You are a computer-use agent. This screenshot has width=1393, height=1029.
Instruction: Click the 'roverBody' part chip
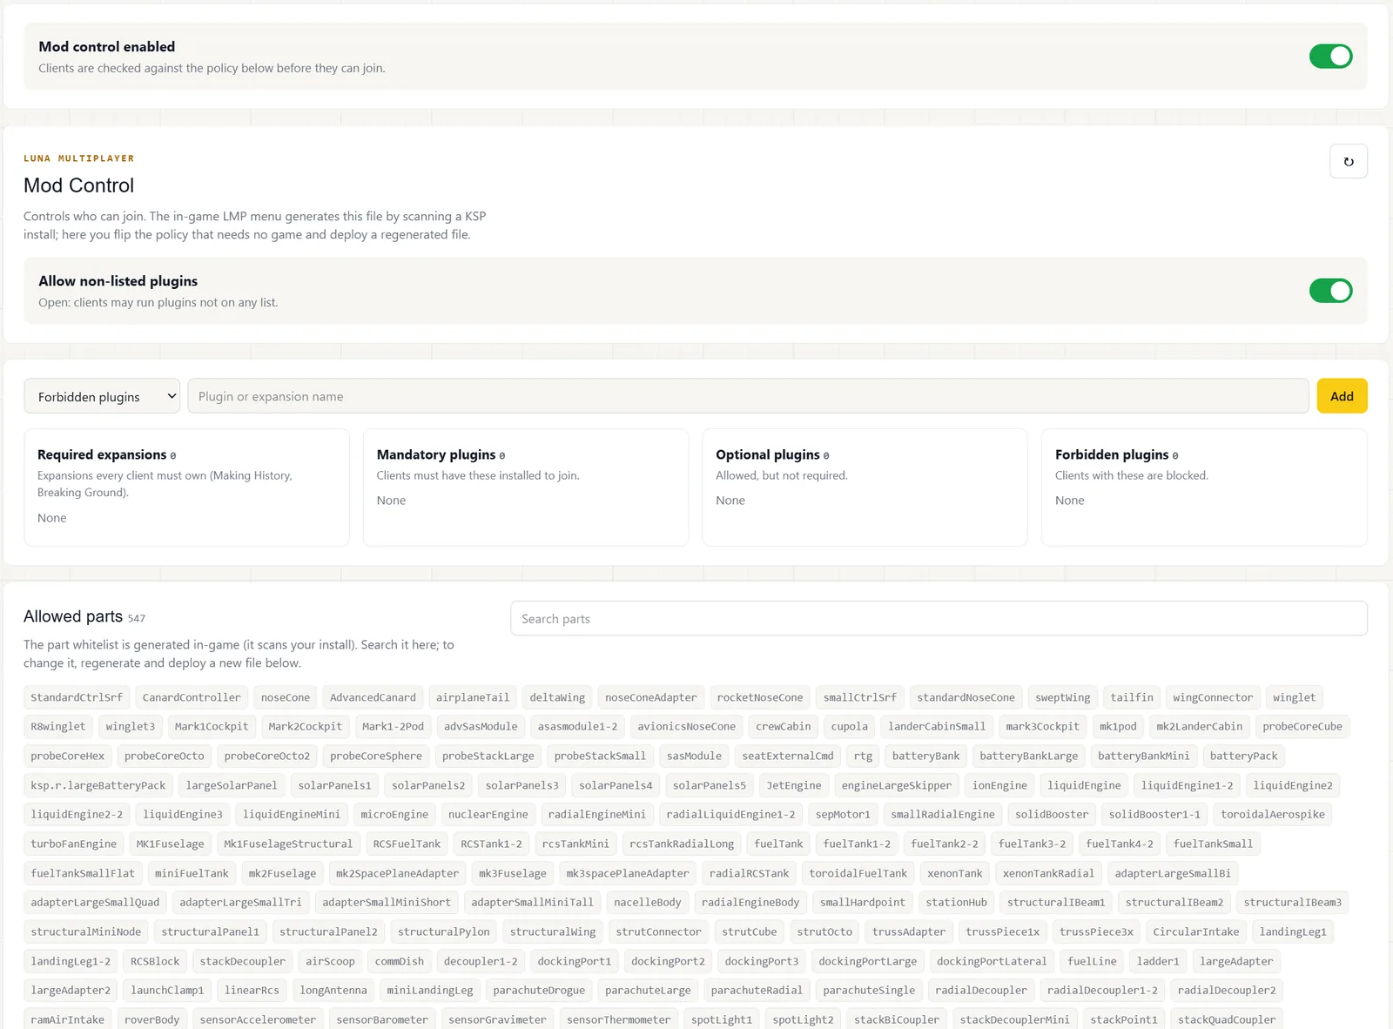[151, 1019]
